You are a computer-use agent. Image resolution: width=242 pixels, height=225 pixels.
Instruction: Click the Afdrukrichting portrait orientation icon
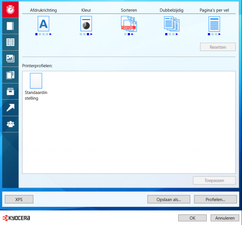coord(43,24)
